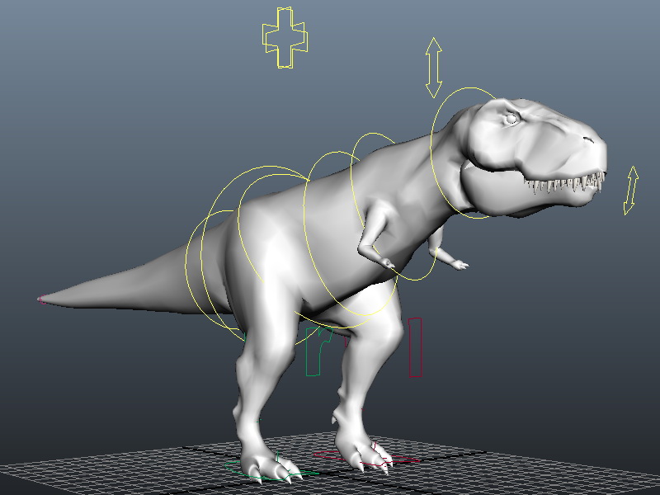
Task: Click the T-rex's eye
Action: (x=511, y=119)
